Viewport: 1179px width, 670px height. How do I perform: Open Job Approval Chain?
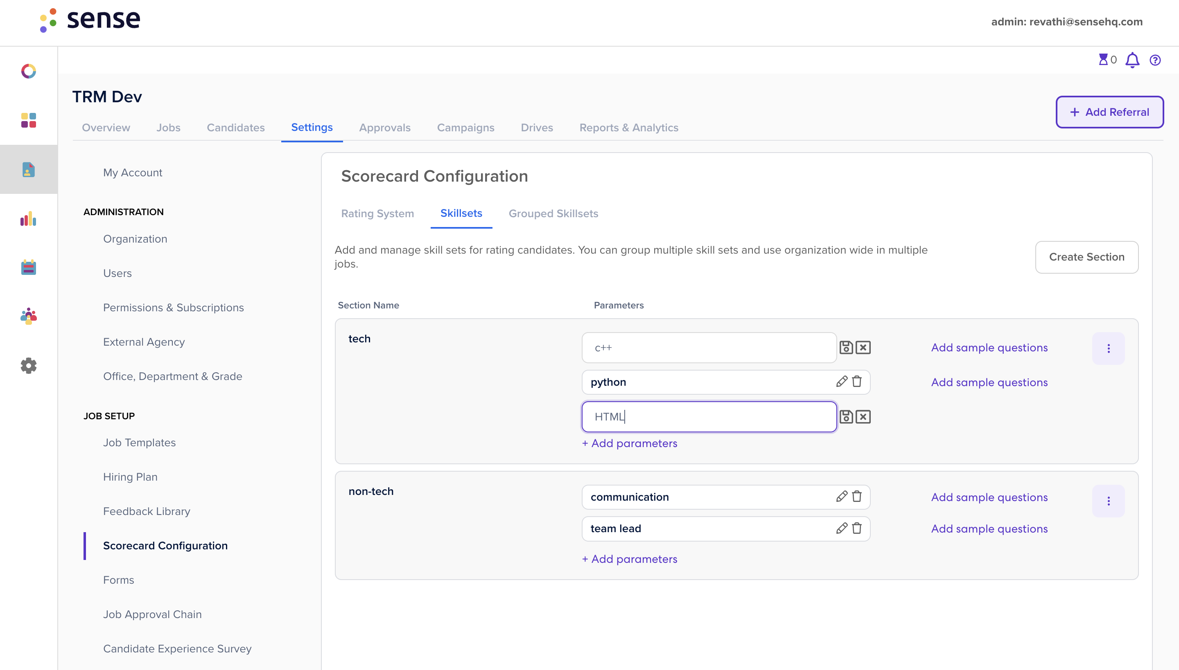(x=152, y=614)
